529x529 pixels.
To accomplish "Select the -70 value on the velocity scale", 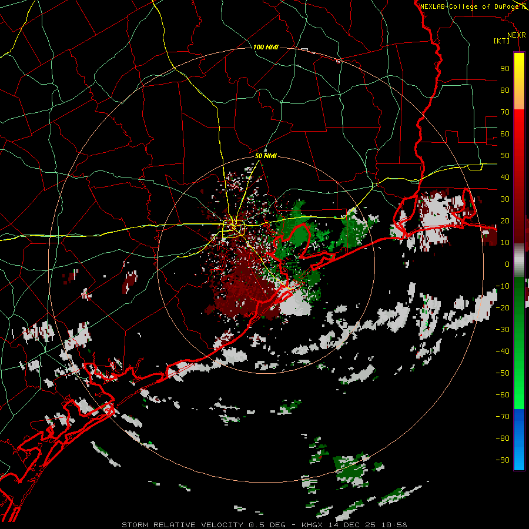I will click(503, 417).
